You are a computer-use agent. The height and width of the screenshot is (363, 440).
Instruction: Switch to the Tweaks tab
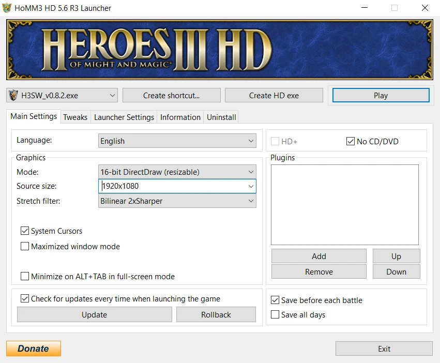(75, 117)
